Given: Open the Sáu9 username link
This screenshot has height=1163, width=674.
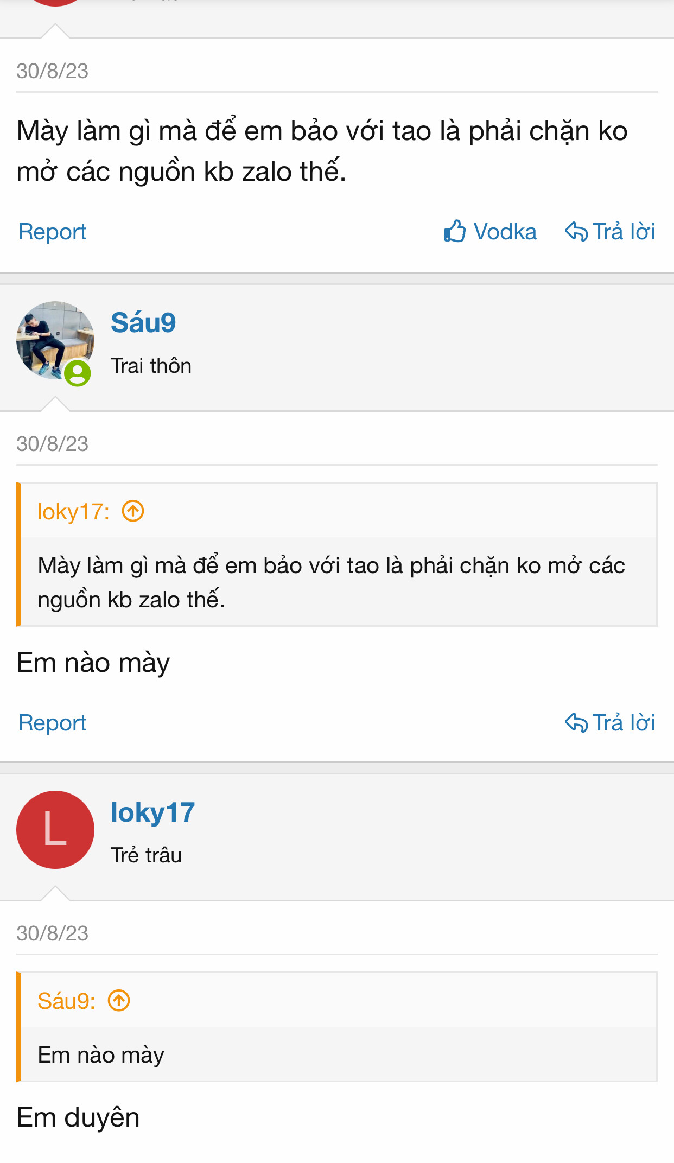Looking at the screenshot, I should coord(143,322).
